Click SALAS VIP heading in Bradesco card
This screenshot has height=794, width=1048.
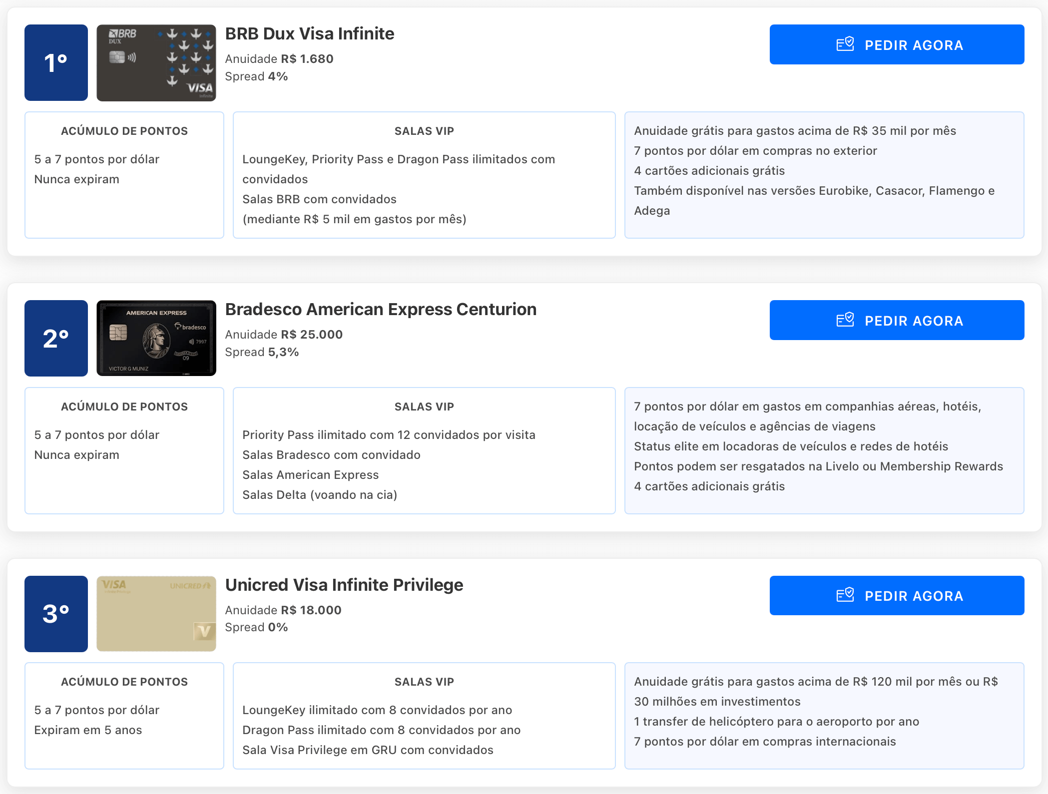(424, 406)
